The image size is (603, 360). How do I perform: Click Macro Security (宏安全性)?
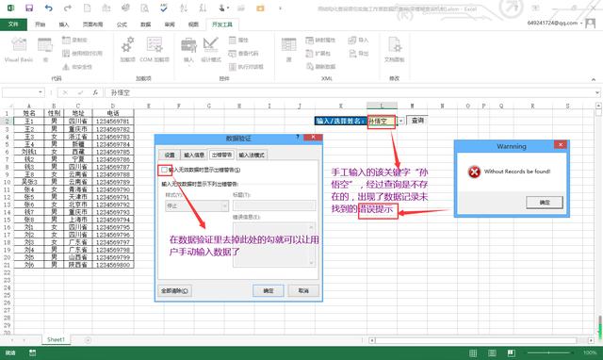(77, 67)
